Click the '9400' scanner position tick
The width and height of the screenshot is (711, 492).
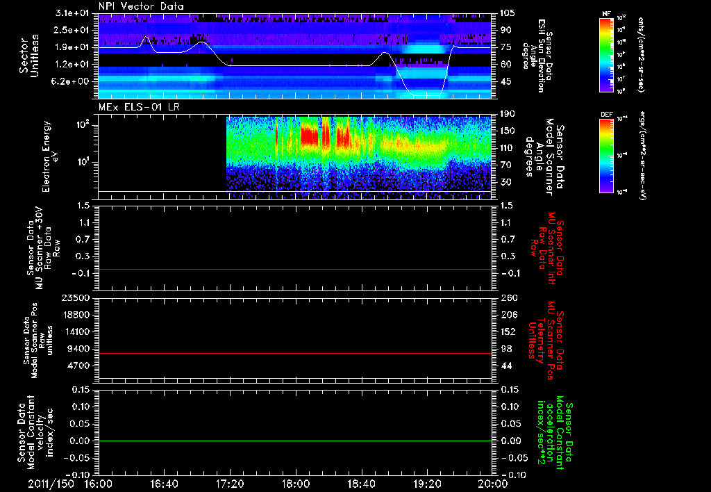point(78,349)
